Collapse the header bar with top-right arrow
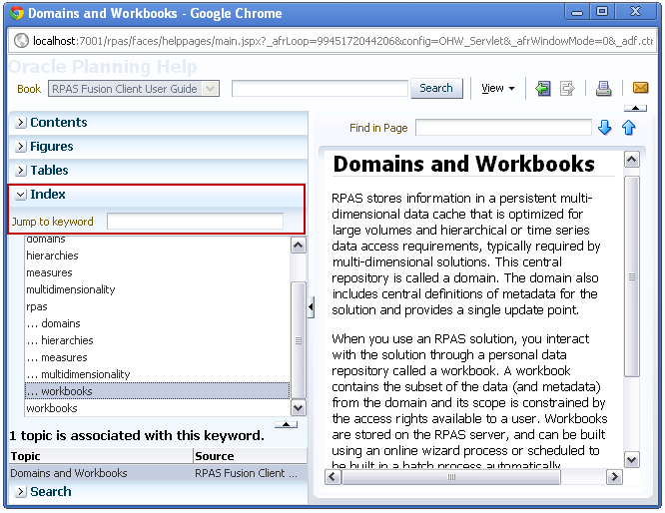The width and height of the screenshot is (665, 513). coord(635,108)
